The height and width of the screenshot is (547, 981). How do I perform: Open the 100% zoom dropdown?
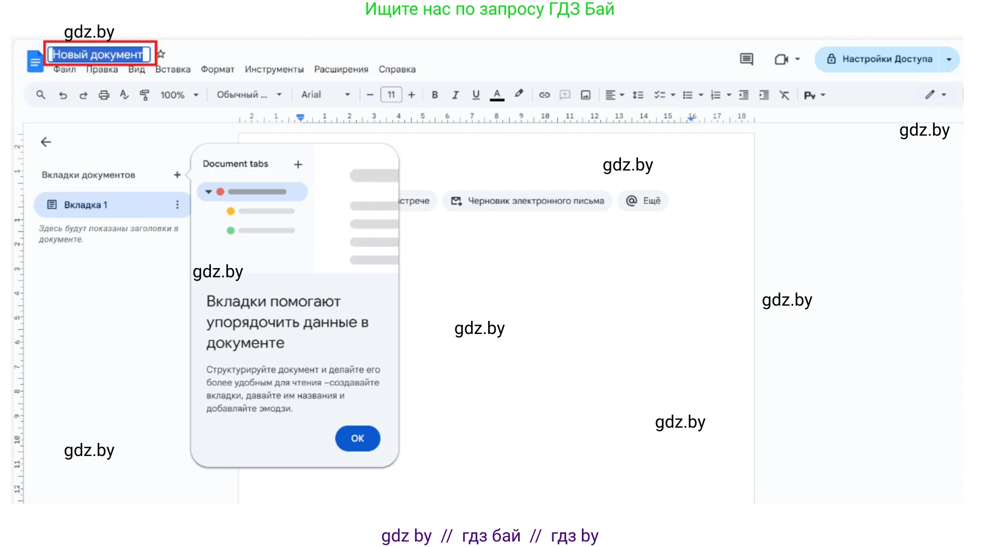[179, 95]
